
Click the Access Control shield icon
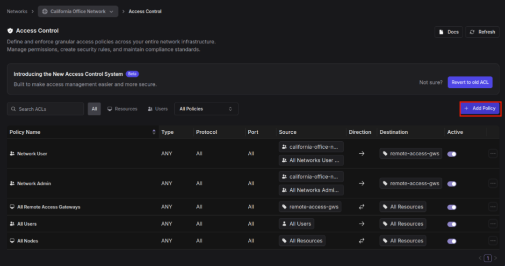[x=10, y=31]
